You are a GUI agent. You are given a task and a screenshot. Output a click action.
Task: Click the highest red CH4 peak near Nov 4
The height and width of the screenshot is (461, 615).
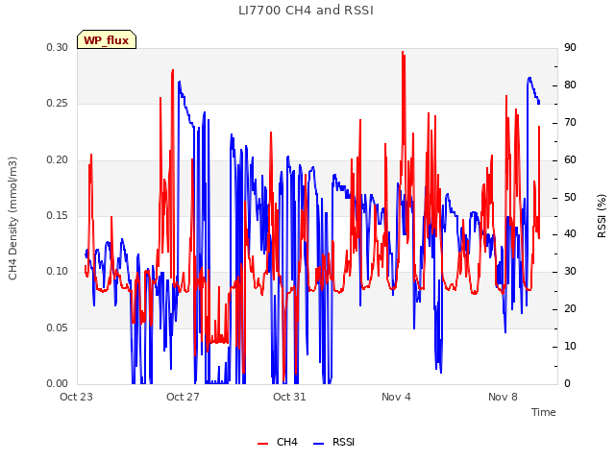click(x=403, y=52)
